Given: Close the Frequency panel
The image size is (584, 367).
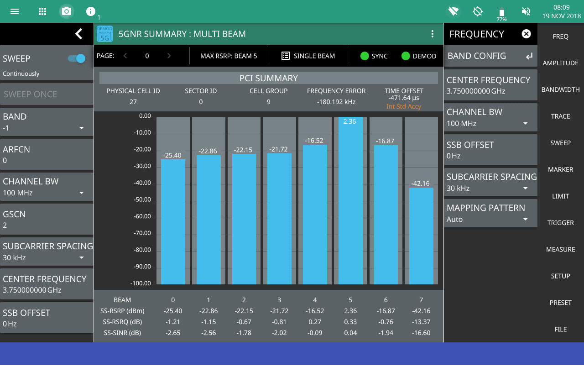Looking at the screenshot, I should (x=526, y=34).
